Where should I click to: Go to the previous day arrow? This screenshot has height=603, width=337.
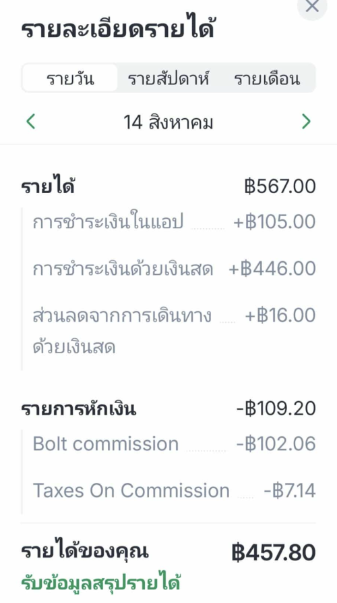pos(31,122)
